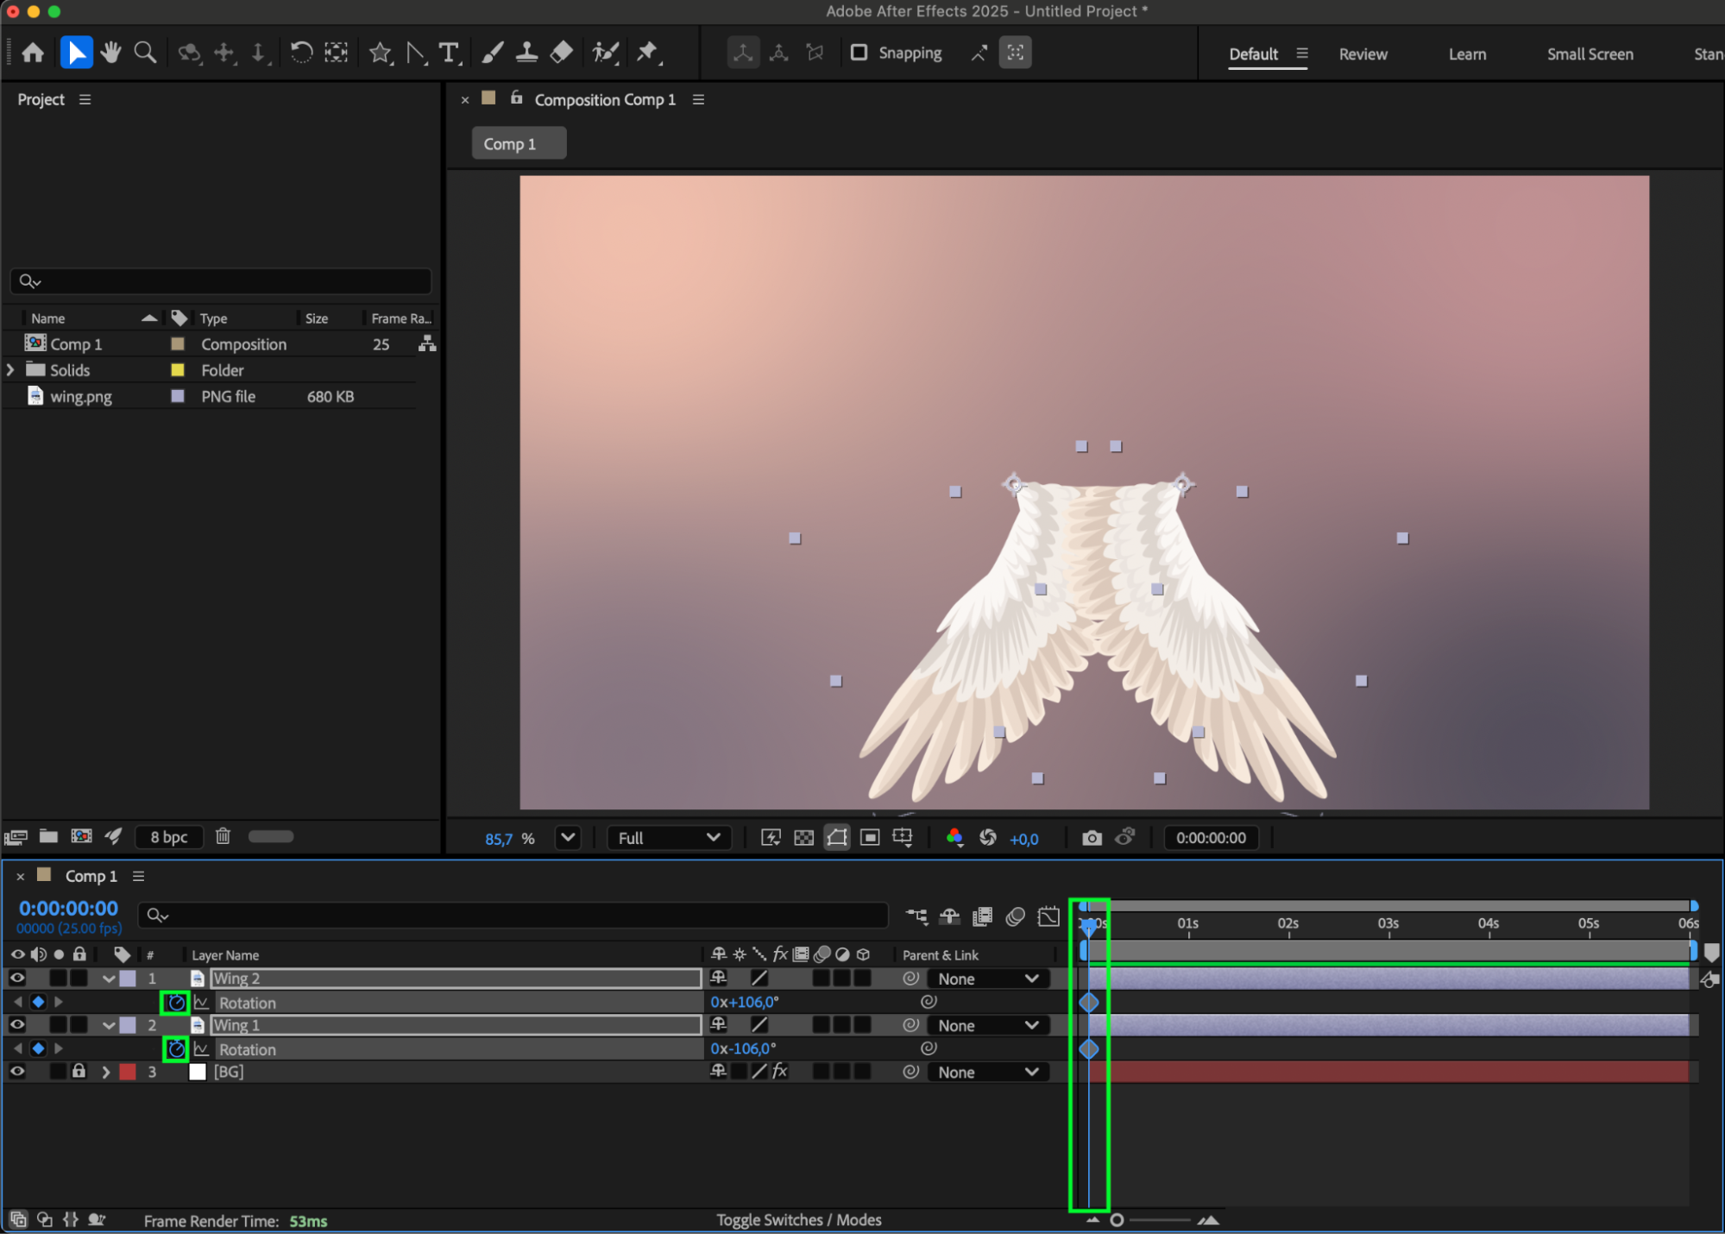Open the channel and color management icon
Screen dimensions: 1725x1234
tap(954, 838)
